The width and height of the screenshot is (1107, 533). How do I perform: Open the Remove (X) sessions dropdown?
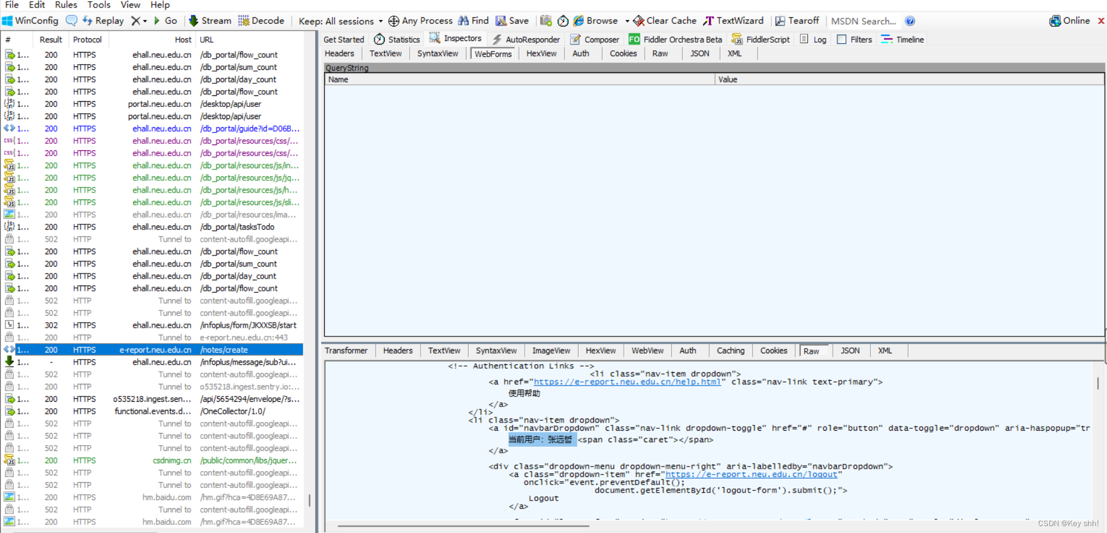[139, 21]
